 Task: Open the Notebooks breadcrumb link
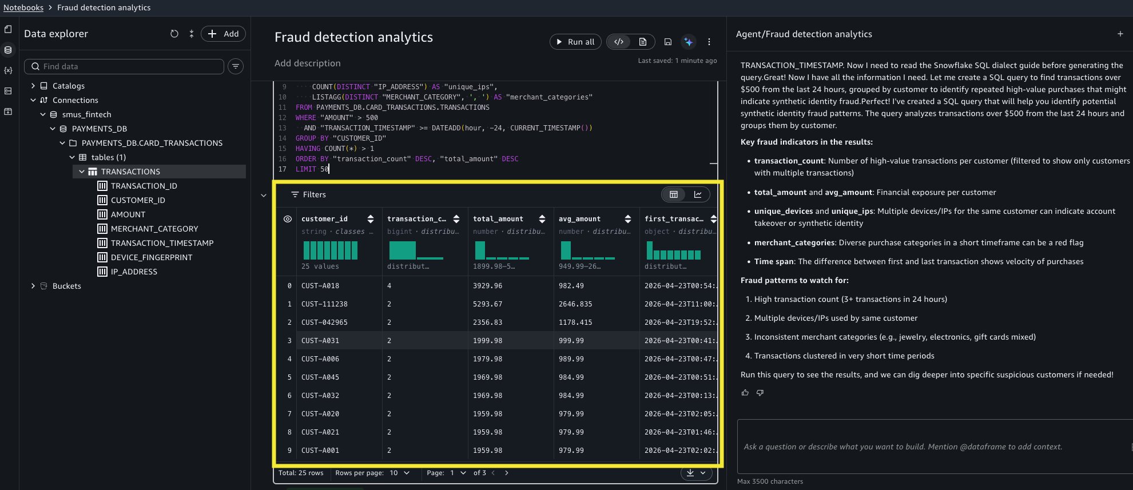pos(23,7)
